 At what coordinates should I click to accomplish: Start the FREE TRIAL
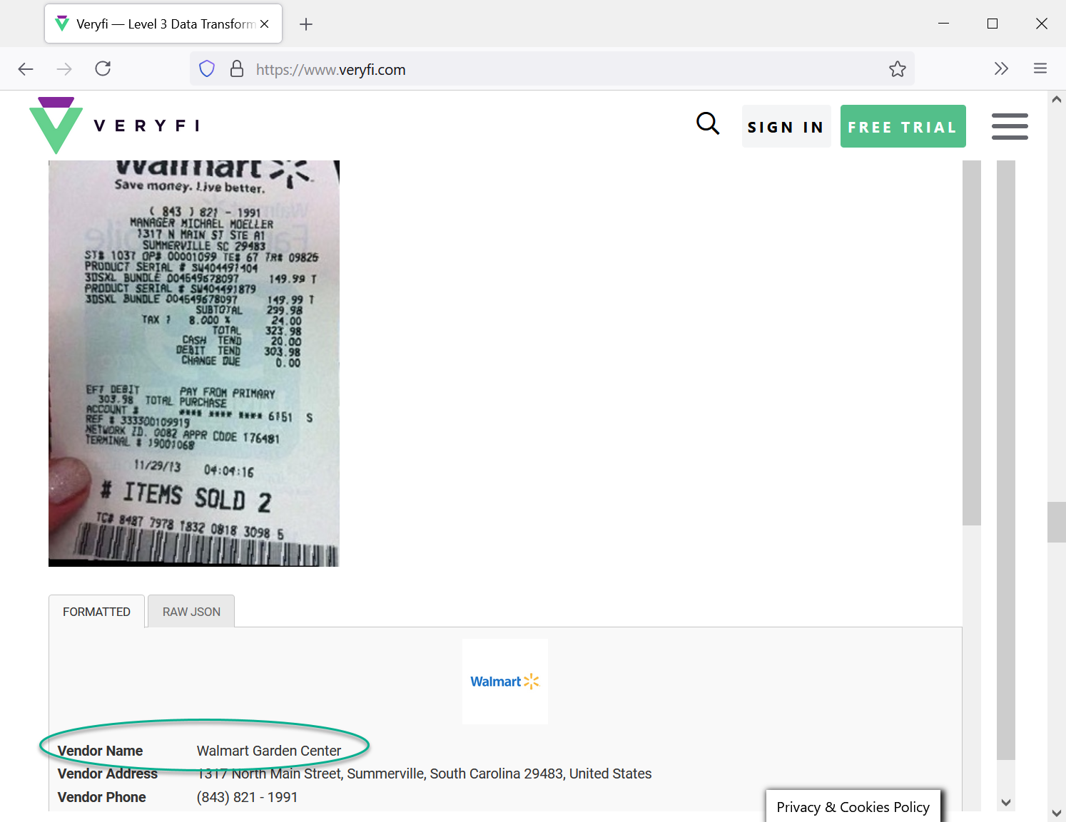point(903,127)
